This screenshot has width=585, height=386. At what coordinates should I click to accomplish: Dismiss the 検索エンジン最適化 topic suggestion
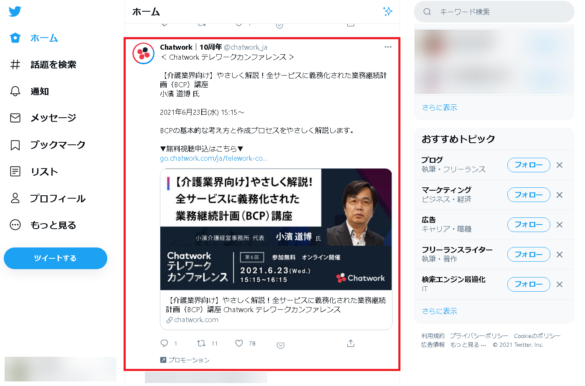tap(560, 285)
